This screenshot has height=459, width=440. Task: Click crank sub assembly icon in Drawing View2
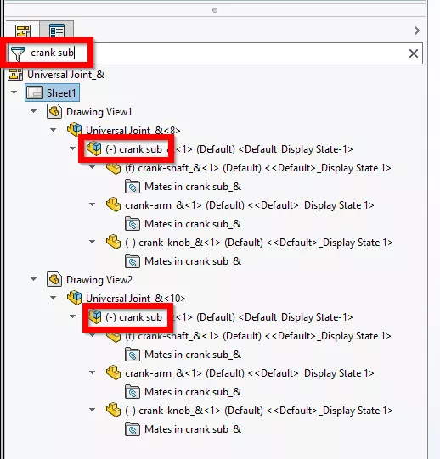[x=94, y=316]
